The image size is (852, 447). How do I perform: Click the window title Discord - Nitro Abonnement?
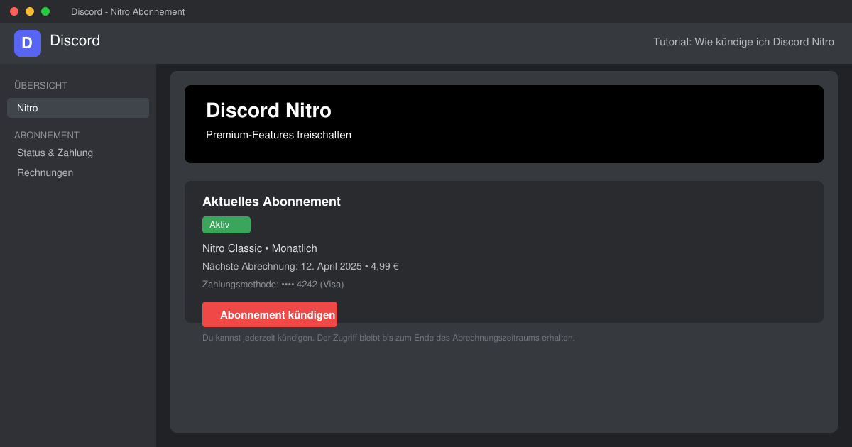[x=128, y=12]
